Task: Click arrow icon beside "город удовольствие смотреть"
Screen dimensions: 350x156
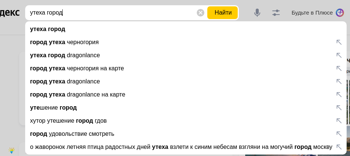Action: (339, 134)
